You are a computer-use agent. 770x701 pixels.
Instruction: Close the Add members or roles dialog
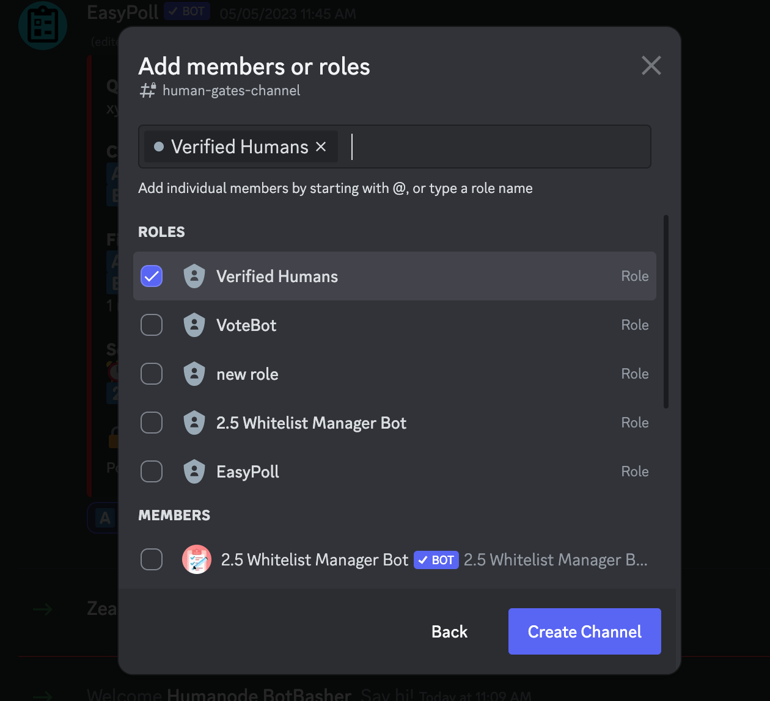tap(651, 65)
